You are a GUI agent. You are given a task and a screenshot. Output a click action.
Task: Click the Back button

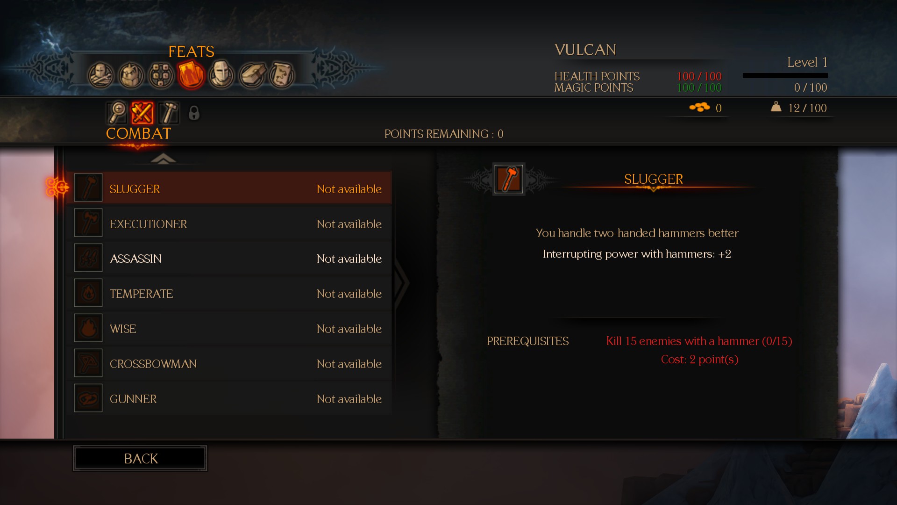(140, 459)
